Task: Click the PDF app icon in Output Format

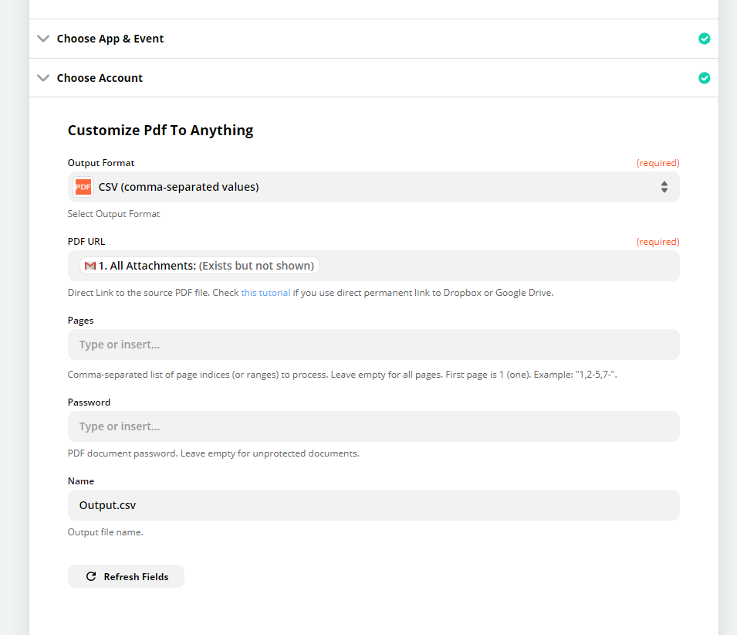Action: coord(83,187)
